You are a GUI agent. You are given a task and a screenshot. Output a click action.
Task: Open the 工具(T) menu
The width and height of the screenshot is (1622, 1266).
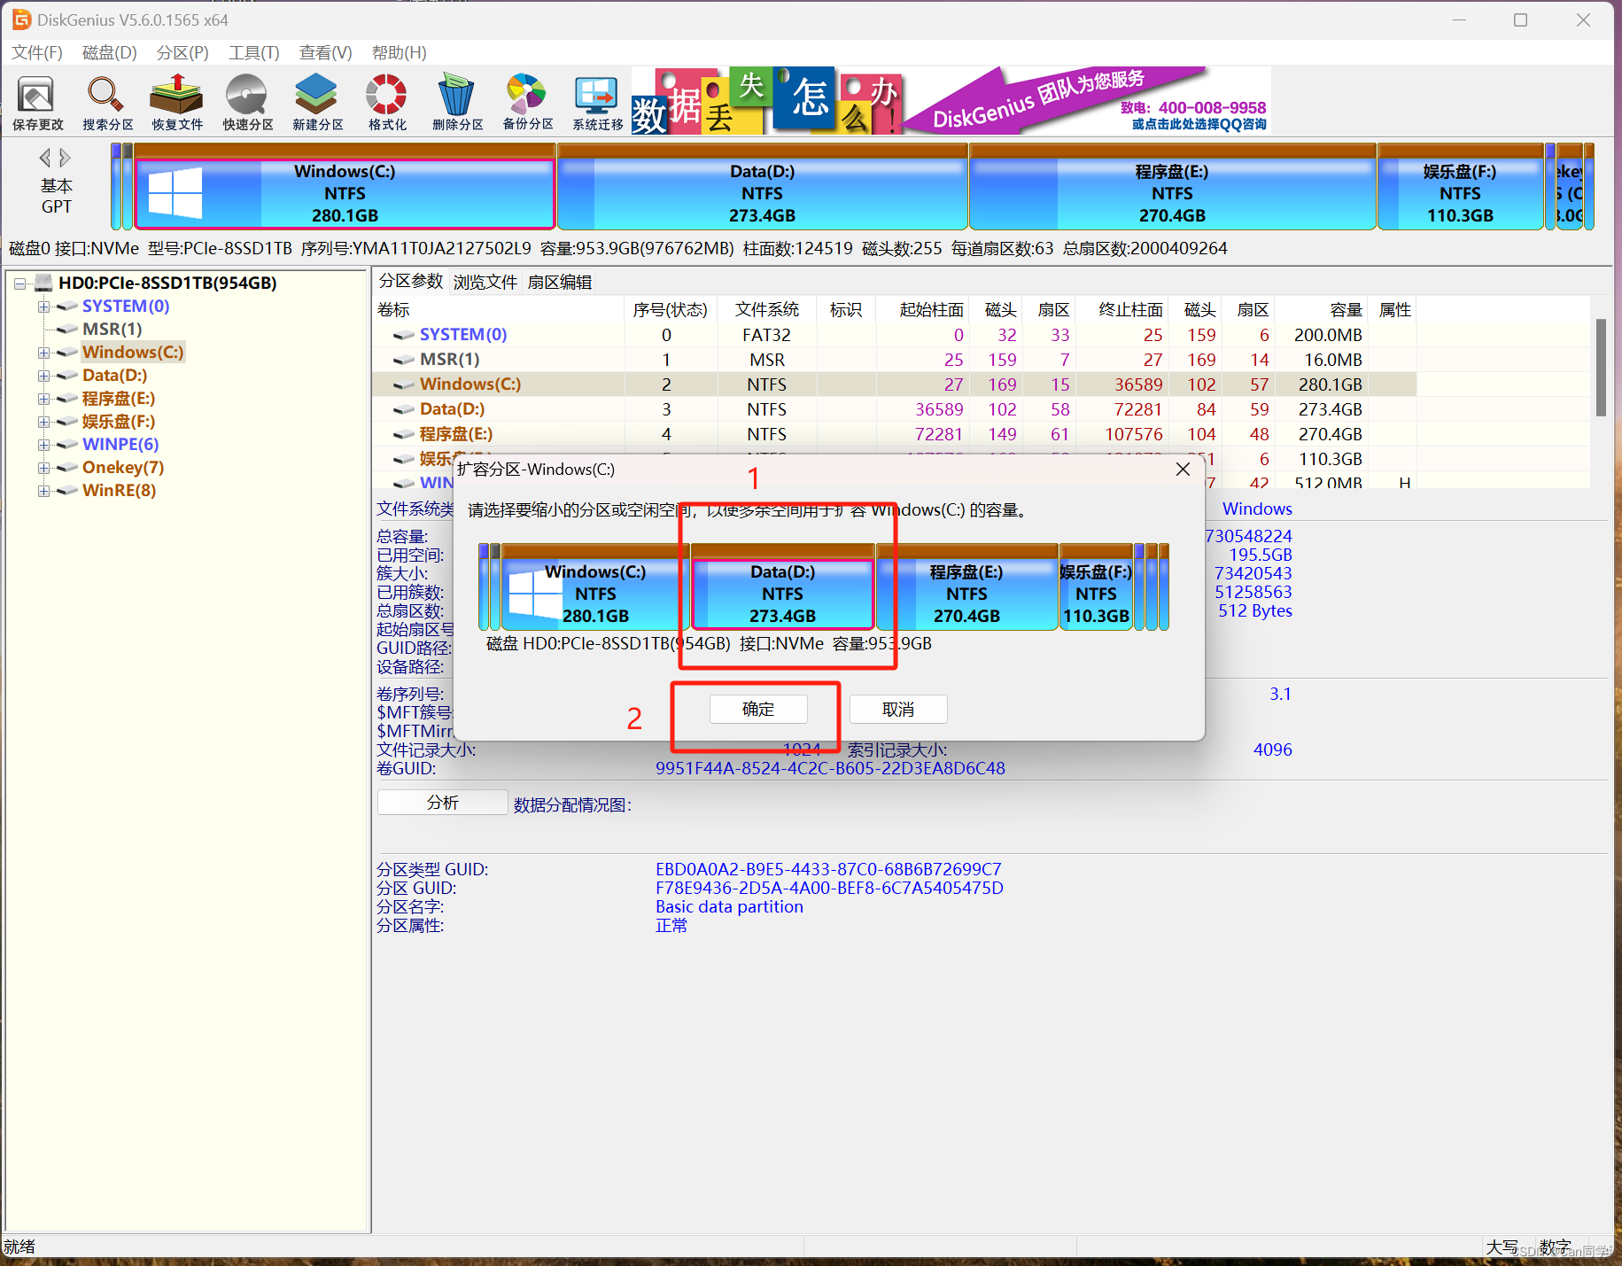[x=253, y=52]
